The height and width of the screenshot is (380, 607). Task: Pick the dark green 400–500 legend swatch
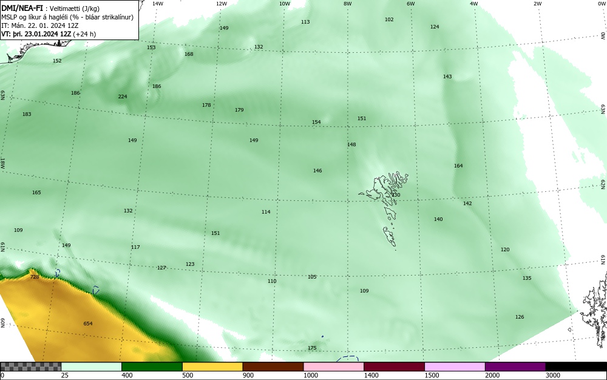click(152, 367)
